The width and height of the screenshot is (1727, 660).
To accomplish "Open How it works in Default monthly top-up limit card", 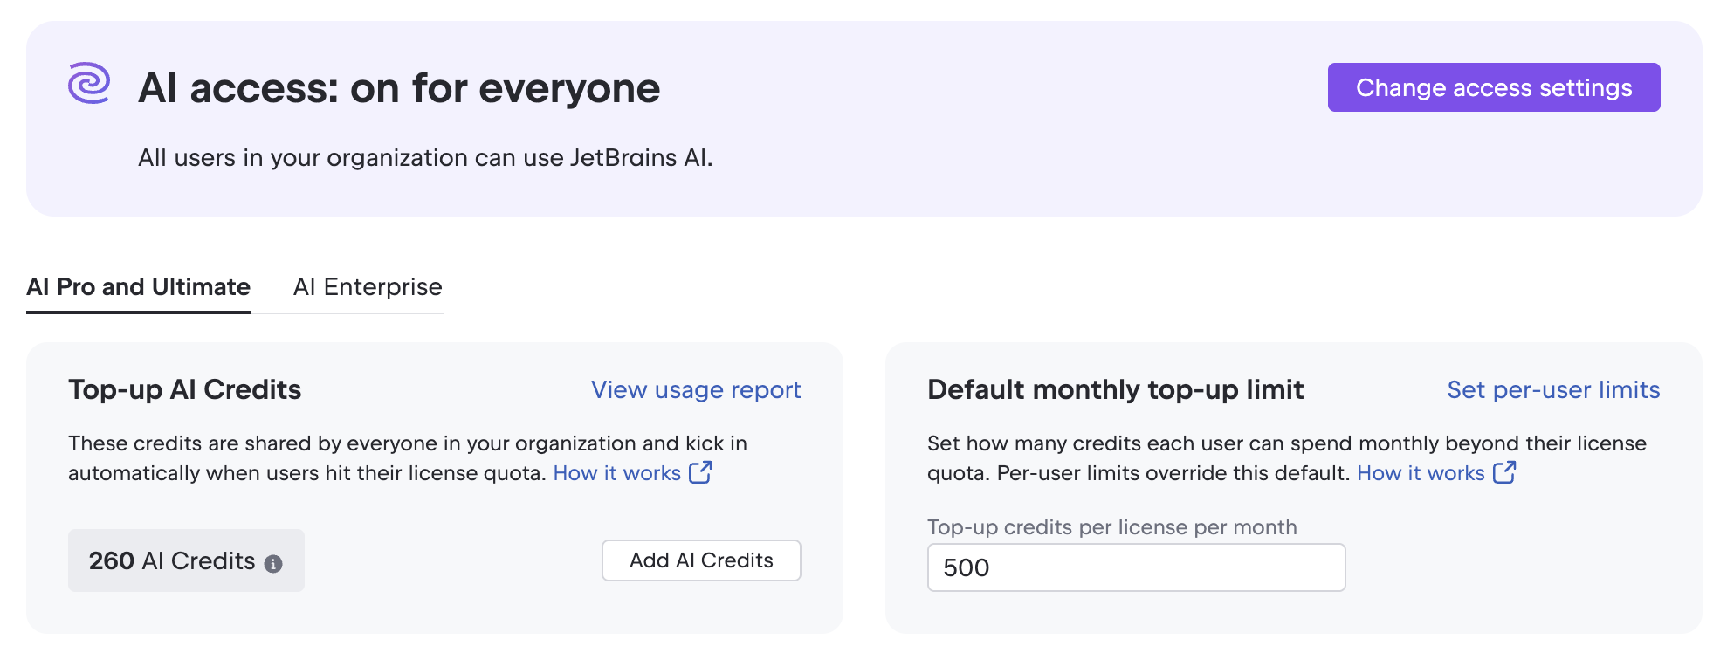I will [1421, 473].
